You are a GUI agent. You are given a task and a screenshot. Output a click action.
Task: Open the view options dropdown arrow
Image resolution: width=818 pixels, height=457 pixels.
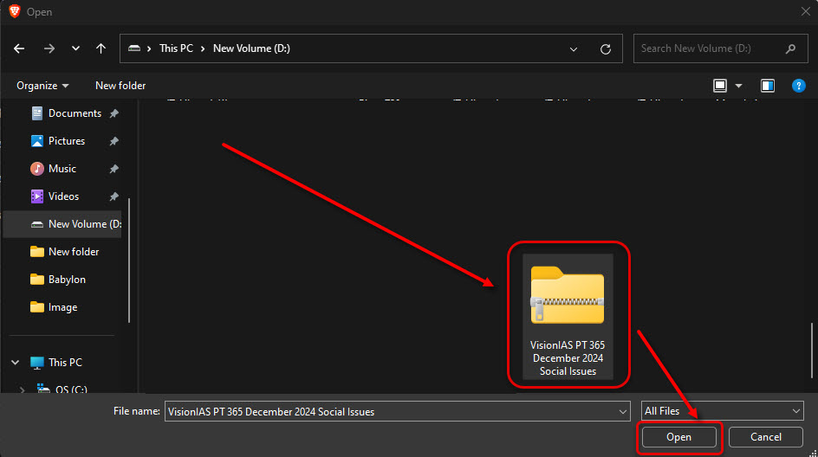click(x=738, y=86)
